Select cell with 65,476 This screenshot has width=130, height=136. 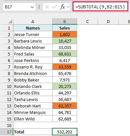point(65,73)
